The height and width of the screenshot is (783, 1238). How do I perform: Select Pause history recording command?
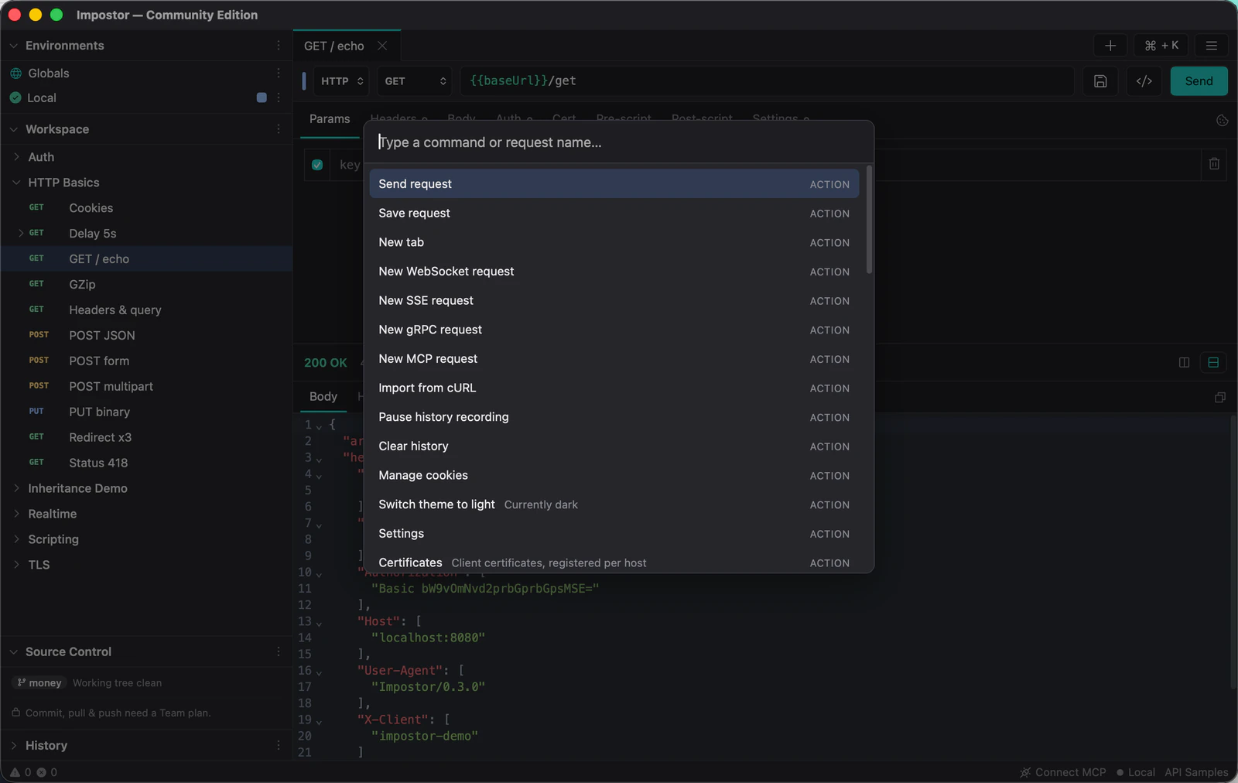click(614, 417)
